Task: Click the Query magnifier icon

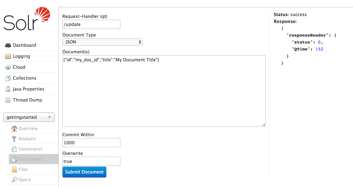Action: tap(14, 180)
